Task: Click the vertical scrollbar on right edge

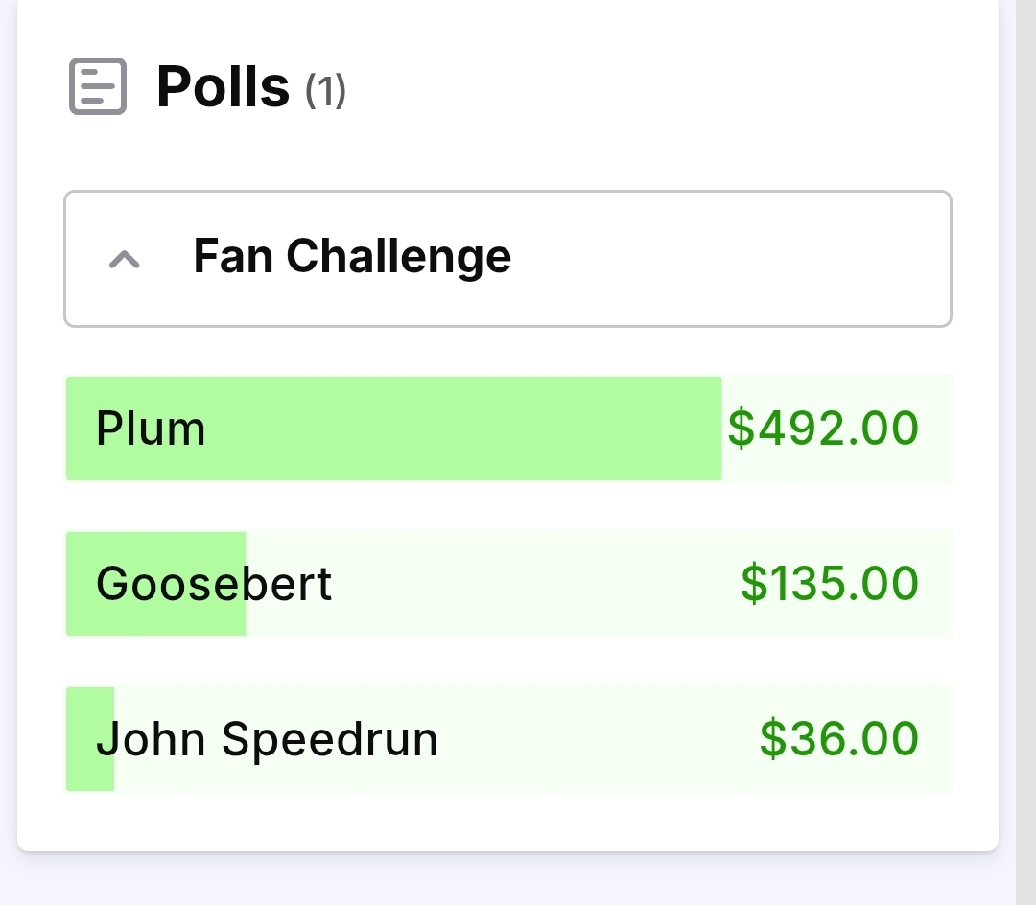Action: (1025, 452)
